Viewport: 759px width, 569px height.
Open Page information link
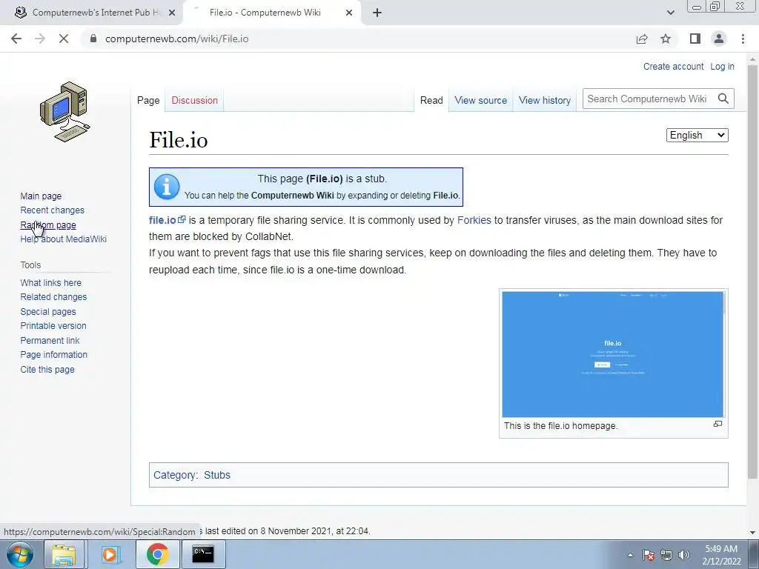click(53, 355)
